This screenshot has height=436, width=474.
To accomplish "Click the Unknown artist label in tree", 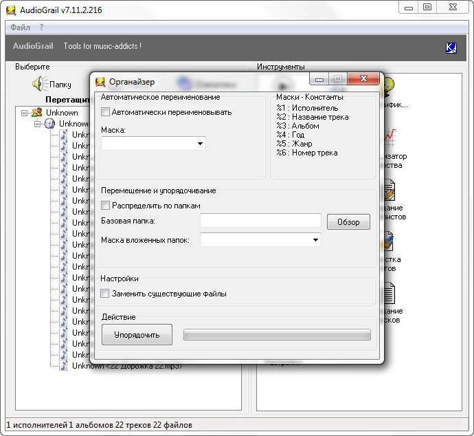I will point(62,113).
